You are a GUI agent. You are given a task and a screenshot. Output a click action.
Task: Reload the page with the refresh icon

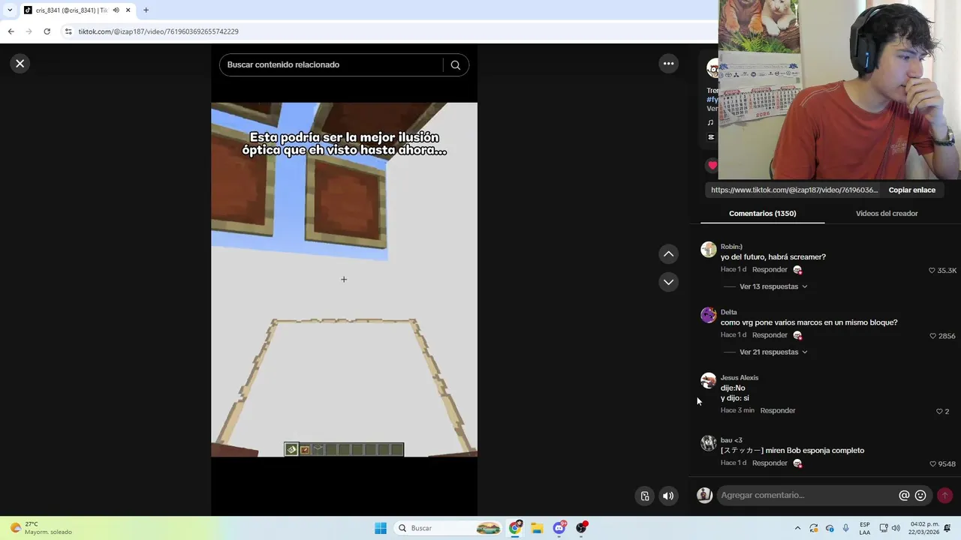(x=47, y=31)
